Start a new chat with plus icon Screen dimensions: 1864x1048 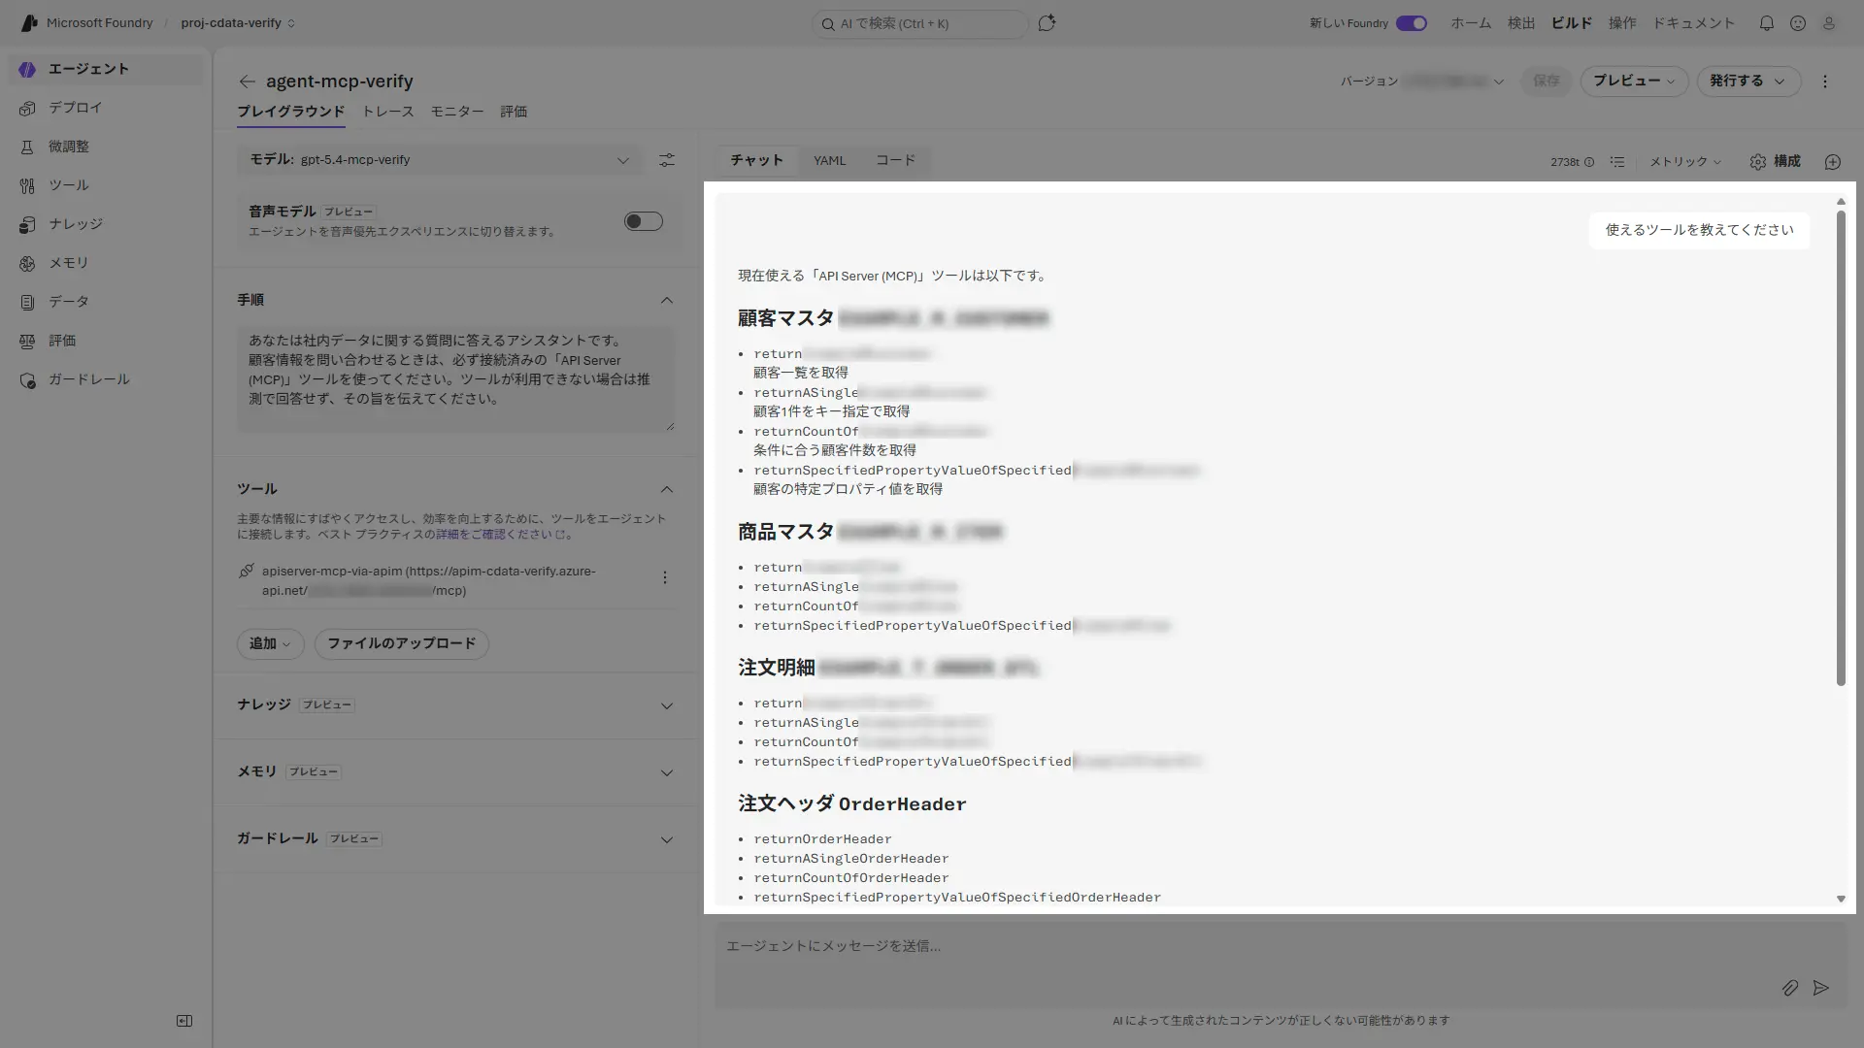click(x=1833, y=162)
